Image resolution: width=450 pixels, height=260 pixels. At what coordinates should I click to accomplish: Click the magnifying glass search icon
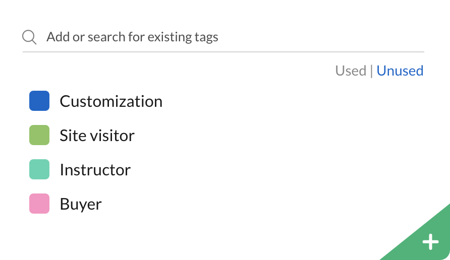pyautogui.click(x=29, y=37)
